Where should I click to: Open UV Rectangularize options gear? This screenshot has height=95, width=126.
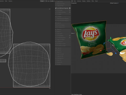[70, 37]
